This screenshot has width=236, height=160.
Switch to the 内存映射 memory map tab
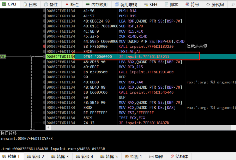[97, 5]
